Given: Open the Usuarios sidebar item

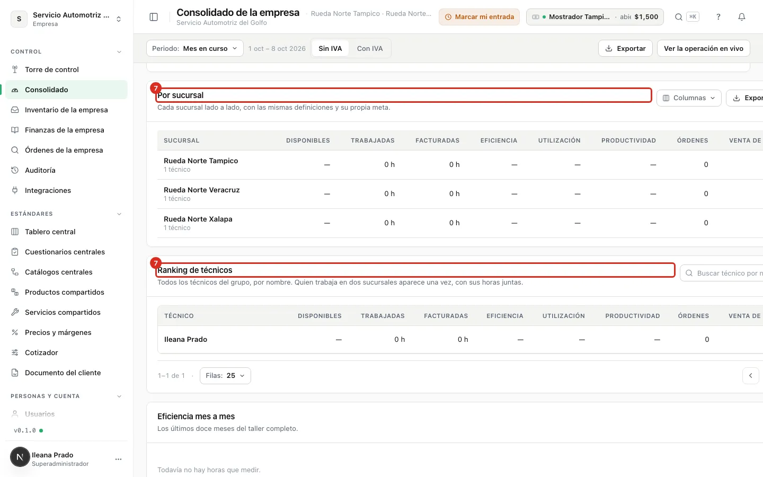Looking at the screenshot, I should tap(66, 414).
